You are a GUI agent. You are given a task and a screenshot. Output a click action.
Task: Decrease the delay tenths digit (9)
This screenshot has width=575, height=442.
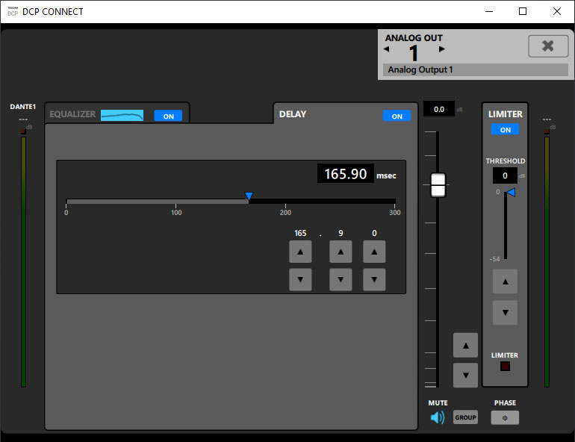341,279
